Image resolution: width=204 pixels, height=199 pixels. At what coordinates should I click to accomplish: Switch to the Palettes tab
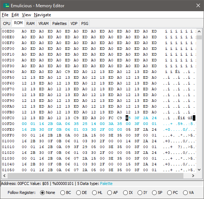(x=60, y=23)
